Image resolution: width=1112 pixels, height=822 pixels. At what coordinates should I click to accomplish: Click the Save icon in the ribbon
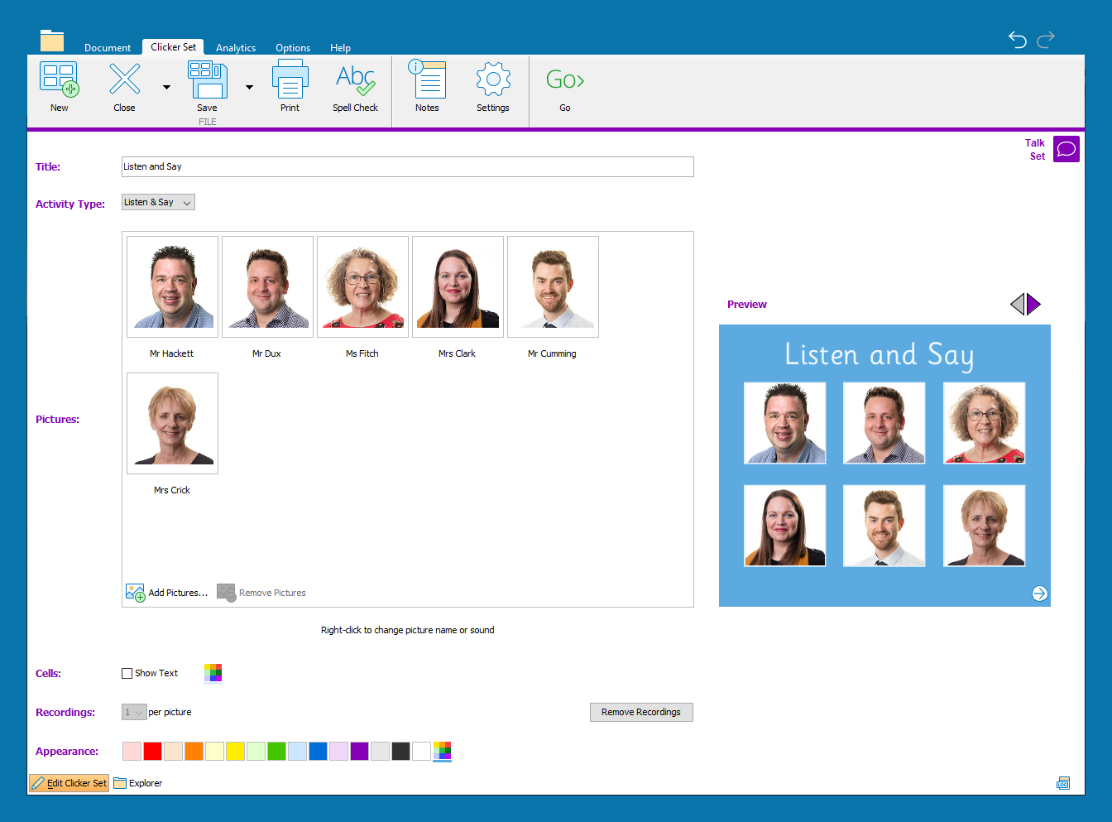point(207,80)
